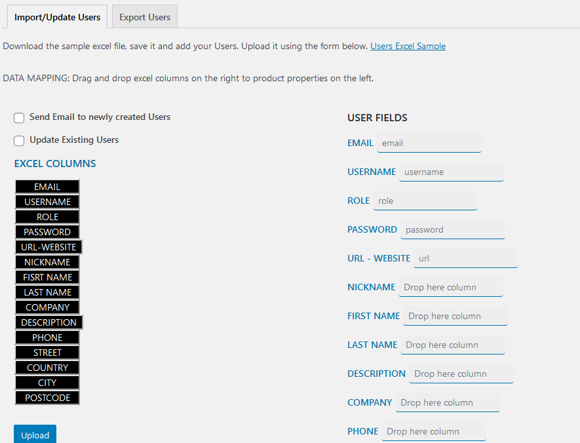Click the ROLE excel column chip

[x=47, y=216]
